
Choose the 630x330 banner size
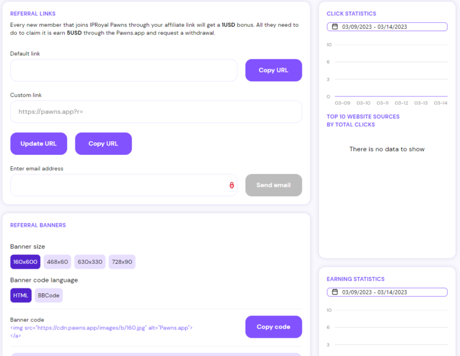[x=90, y=262]
